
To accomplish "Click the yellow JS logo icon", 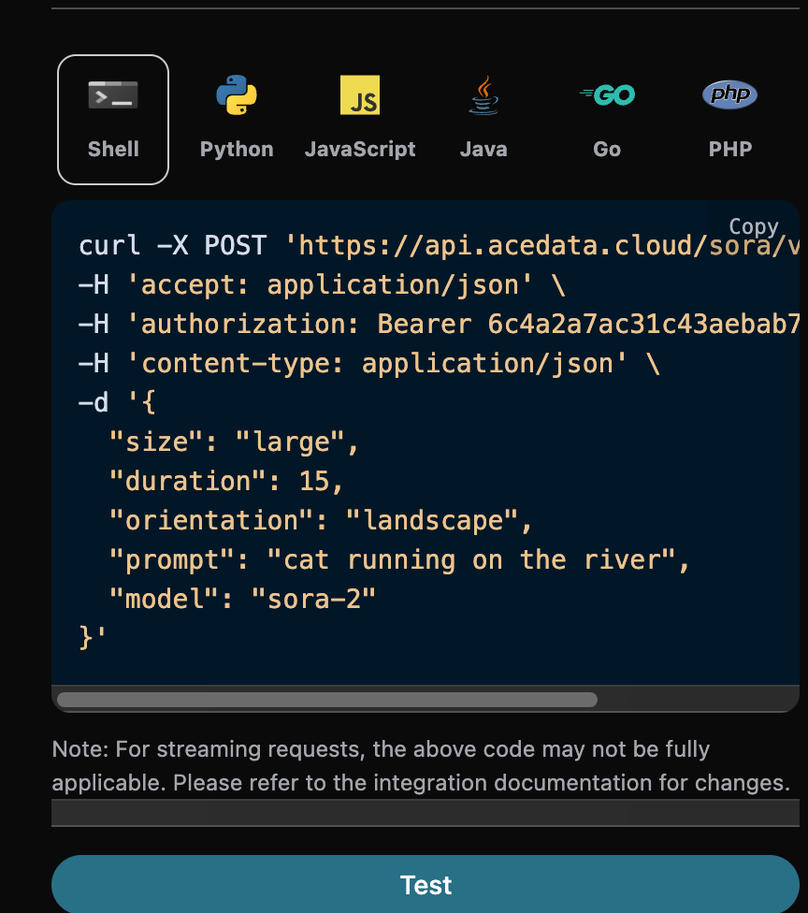I will coord(360,95).
